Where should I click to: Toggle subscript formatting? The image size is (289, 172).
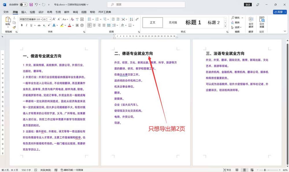click(44, 25)
